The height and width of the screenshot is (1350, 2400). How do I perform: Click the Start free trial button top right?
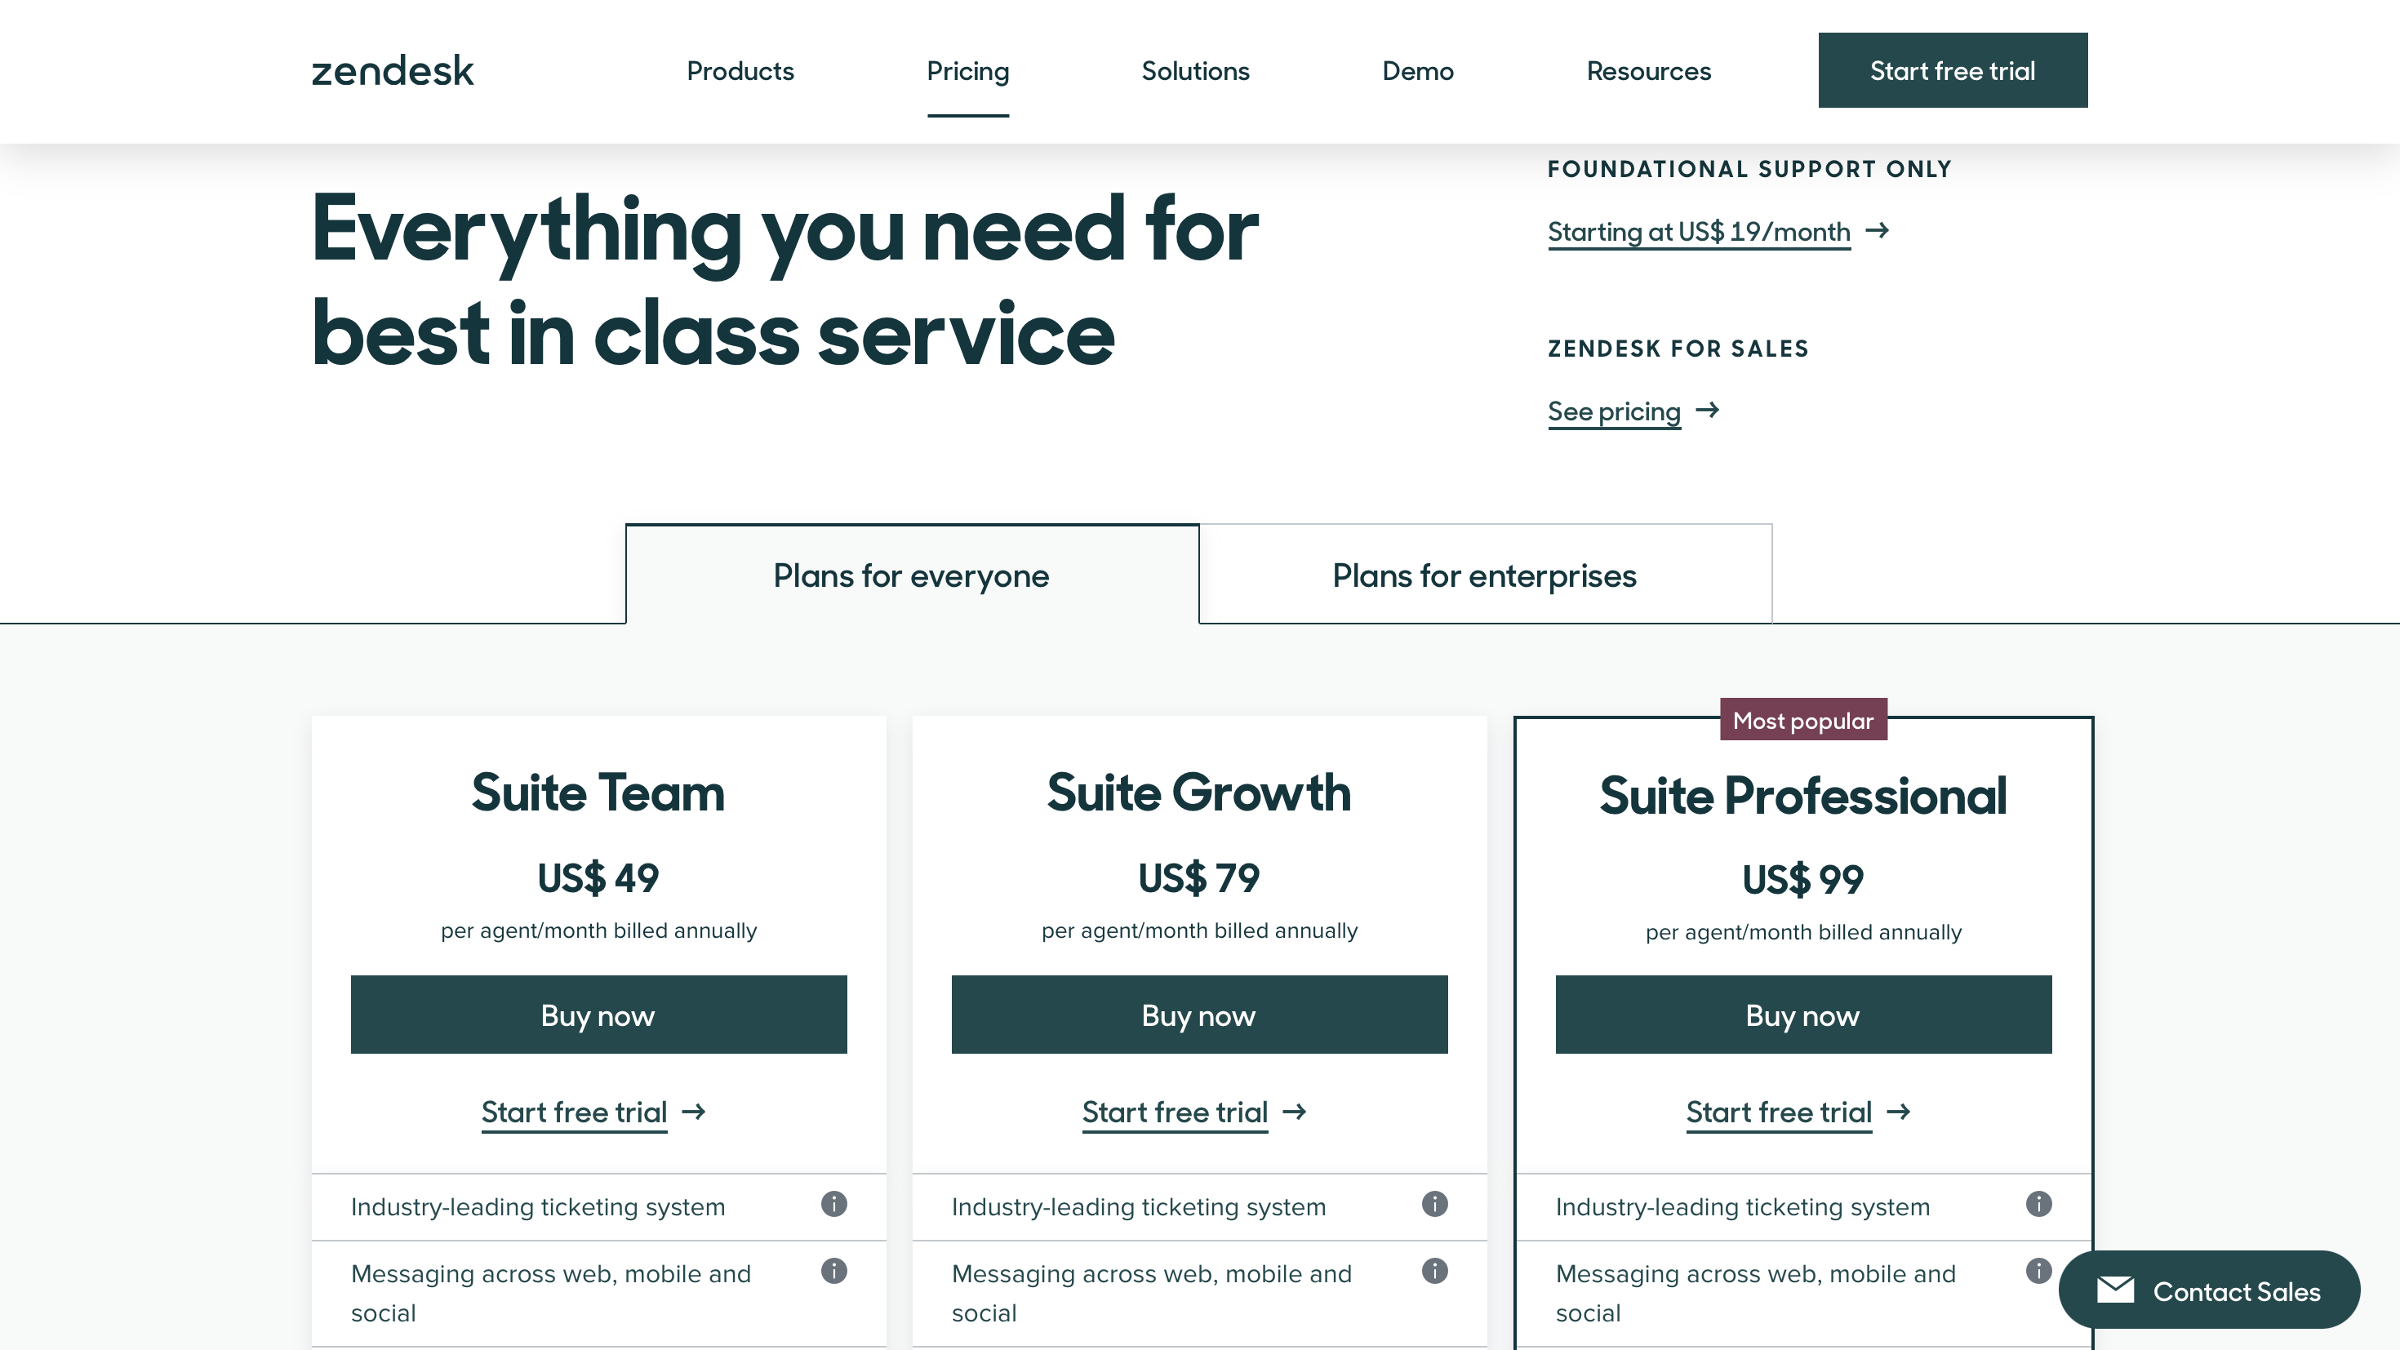1953,69
